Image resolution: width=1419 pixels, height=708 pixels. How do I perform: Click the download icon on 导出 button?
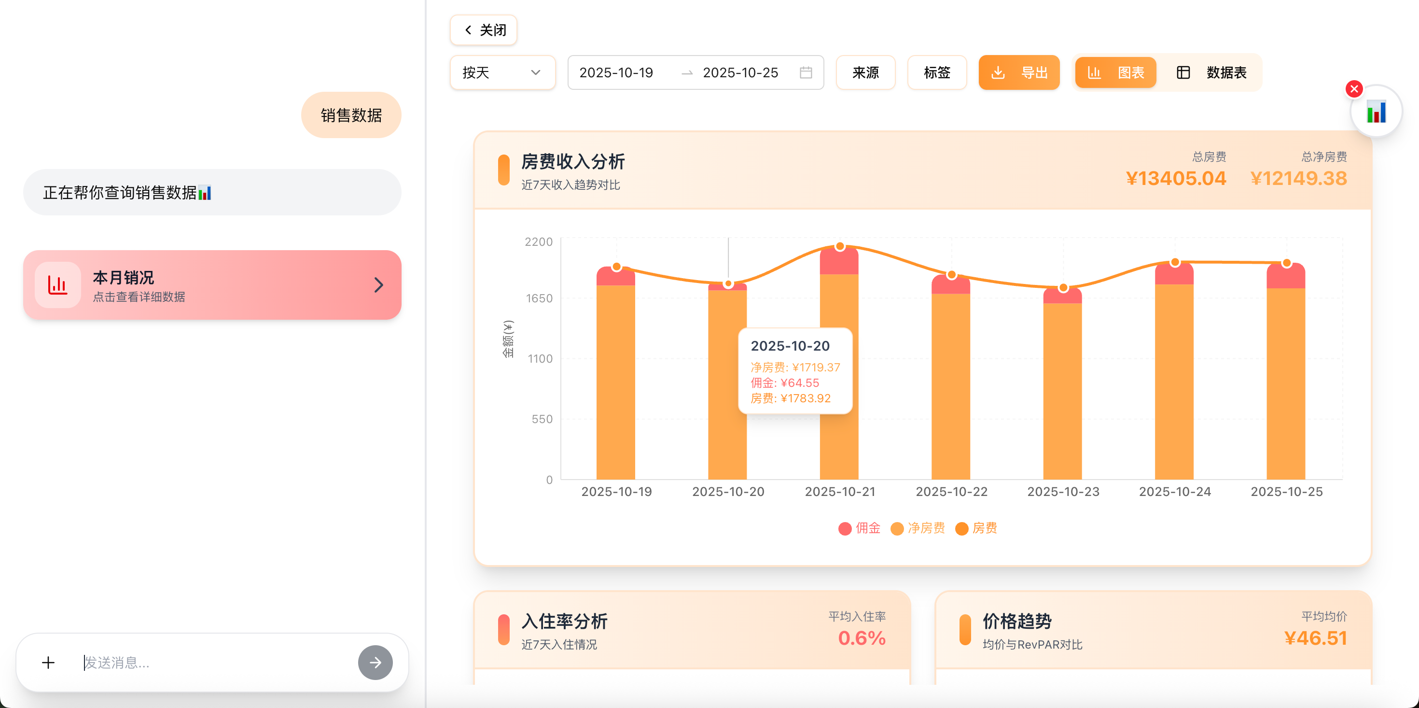point(998,72)
